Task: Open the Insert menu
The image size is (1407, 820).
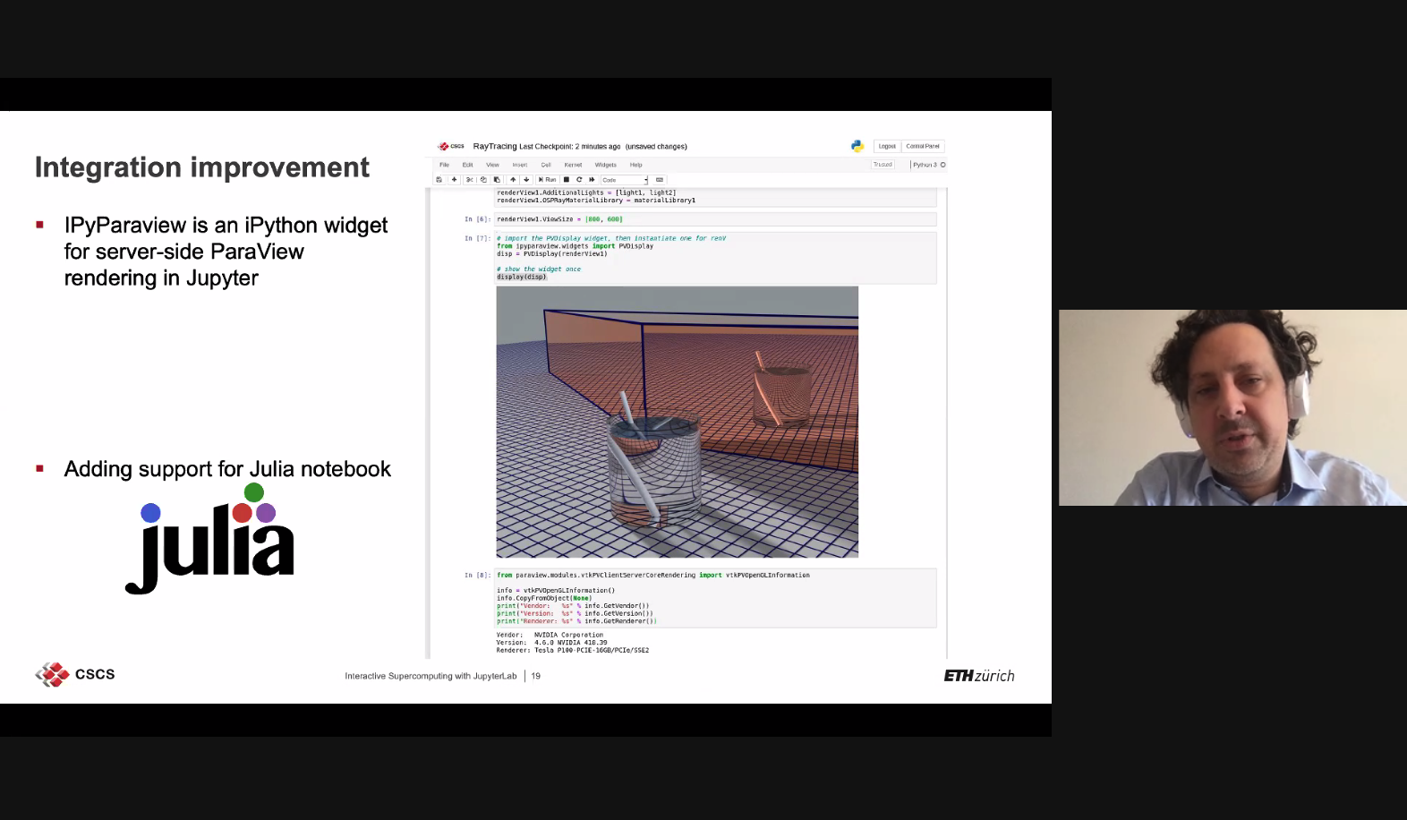Action: 520,165
